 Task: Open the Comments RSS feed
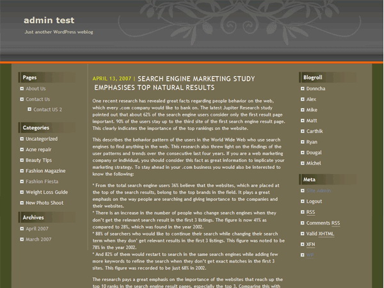pyautogui.click(x=323, y=223)
